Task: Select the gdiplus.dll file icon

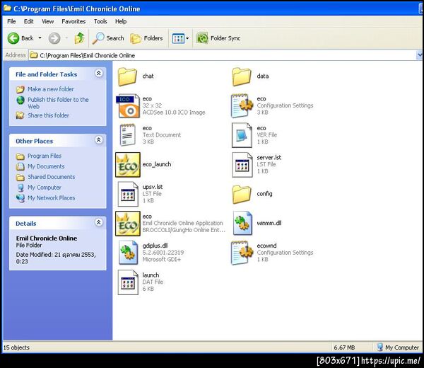Action: (x=128, y=253)
